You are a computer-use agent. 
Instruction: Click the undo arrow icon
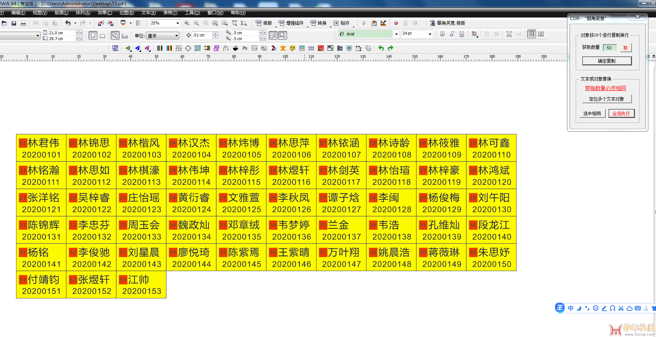point(68,23)
